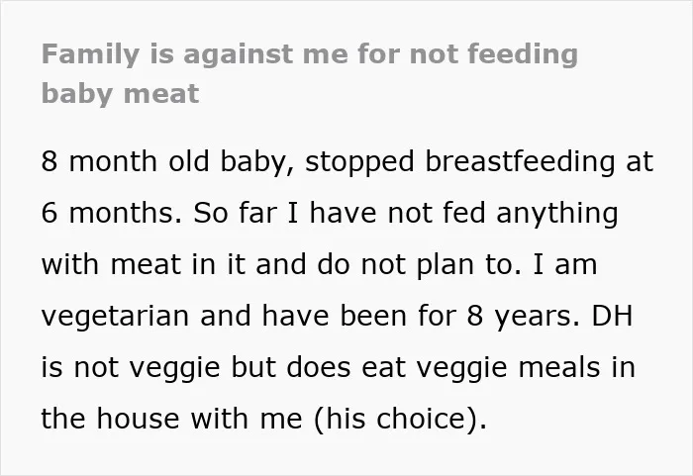Click the phrase "6 months." in the text
The height and width of the screenshot is (476, 693).
(111, 213)
